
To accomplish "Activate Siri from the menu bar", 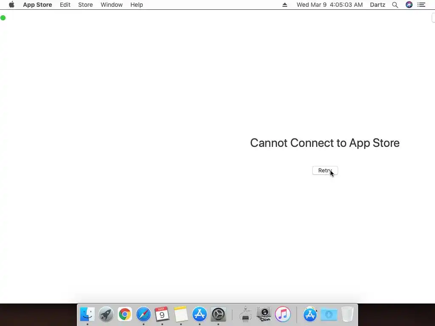I will pyautogui.click(x=409, y=5).
